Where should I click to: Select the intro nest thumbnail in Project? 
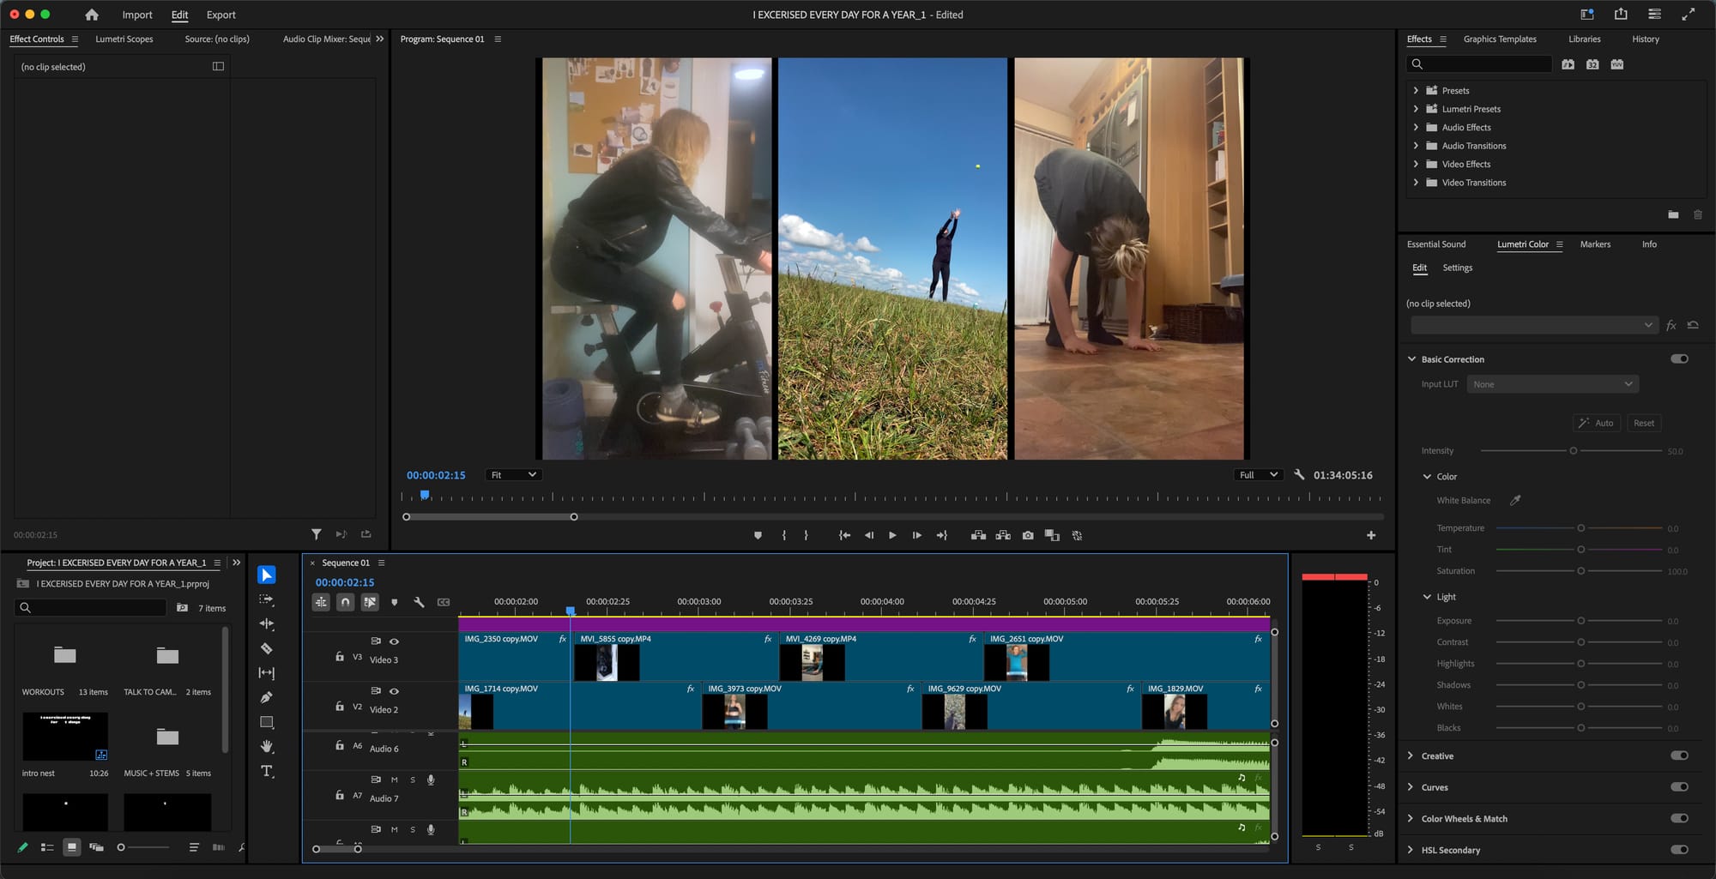(65, 736)
